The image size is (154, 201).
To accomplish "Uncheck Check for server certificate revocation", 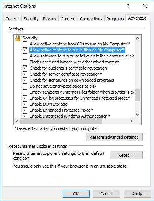I will 25,74.
